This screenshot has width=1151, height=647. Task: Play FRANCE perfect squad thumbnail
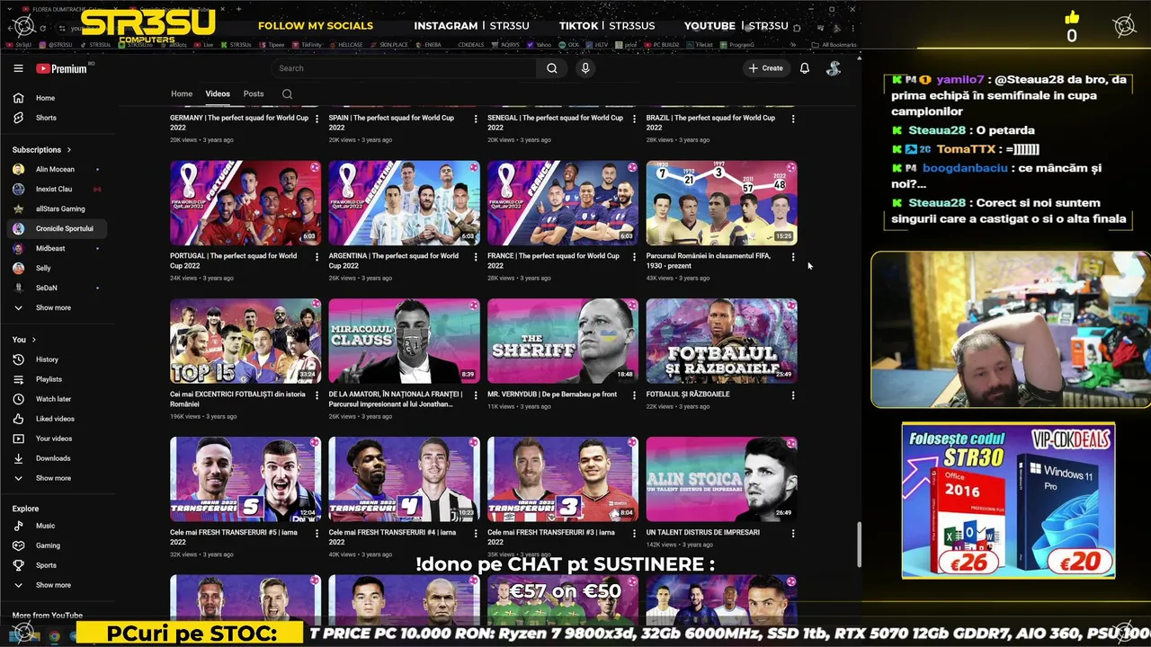(x=563, y=203)
